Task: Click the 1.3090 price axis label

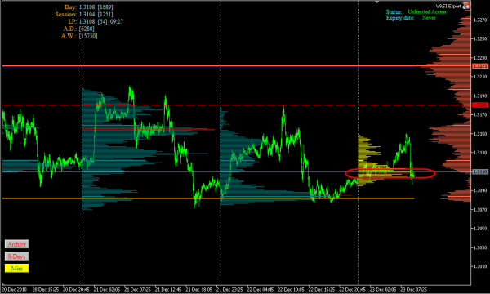Action: [x=480, y=190]
